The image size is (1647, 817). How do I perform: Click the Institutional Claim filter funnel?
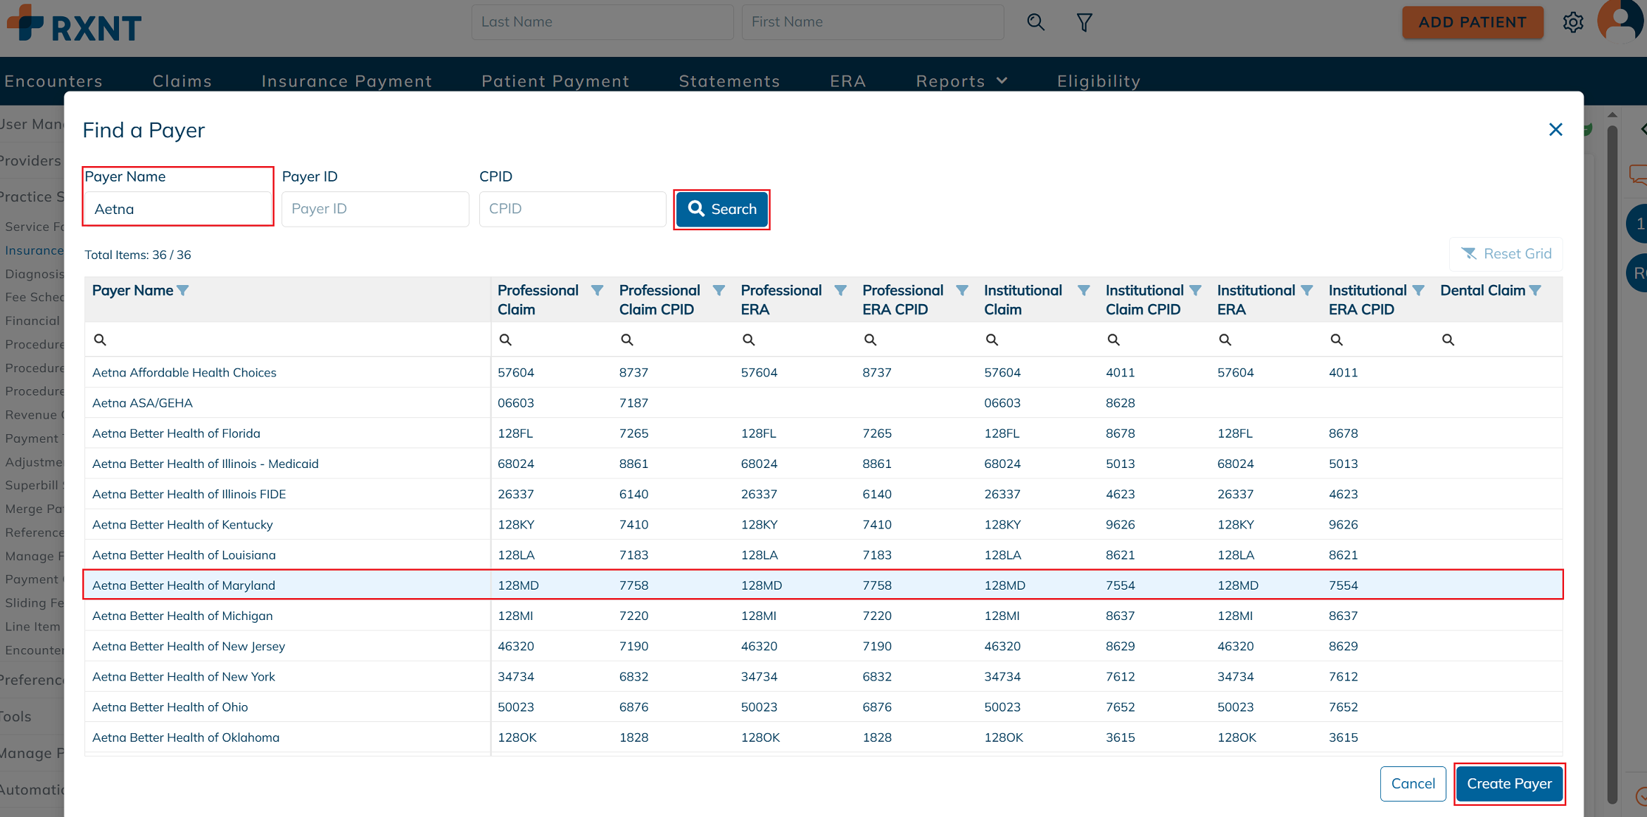click(x=1084, y=291)
